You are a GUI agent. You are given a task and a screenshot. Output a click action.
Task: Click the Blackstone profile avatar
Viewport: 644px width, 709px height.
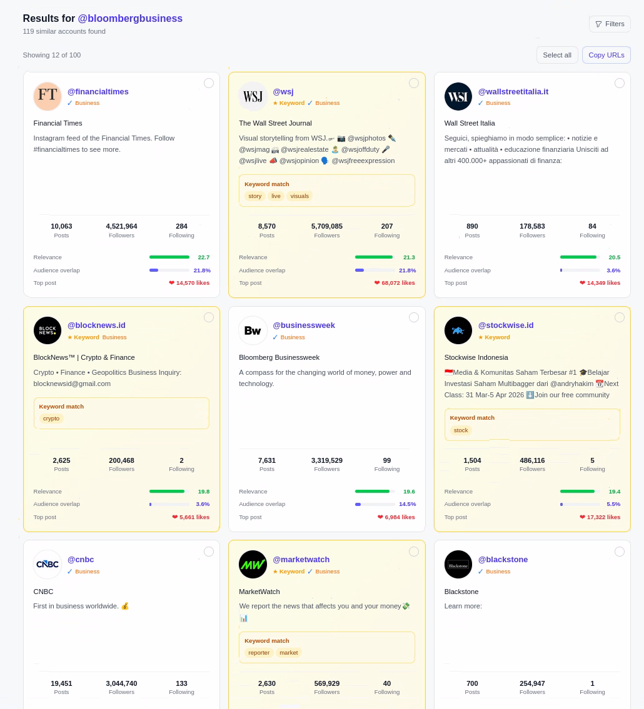[x=458, y=564]
